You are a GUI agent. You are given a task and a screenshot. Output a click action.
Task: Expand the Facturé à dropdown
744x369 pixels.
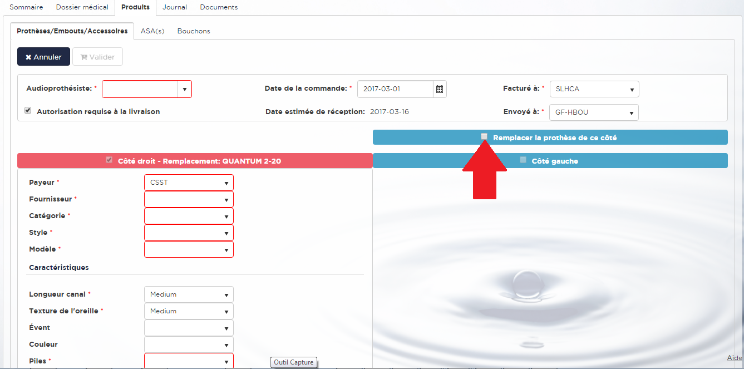pyautogui.click(x=594, y=89)
